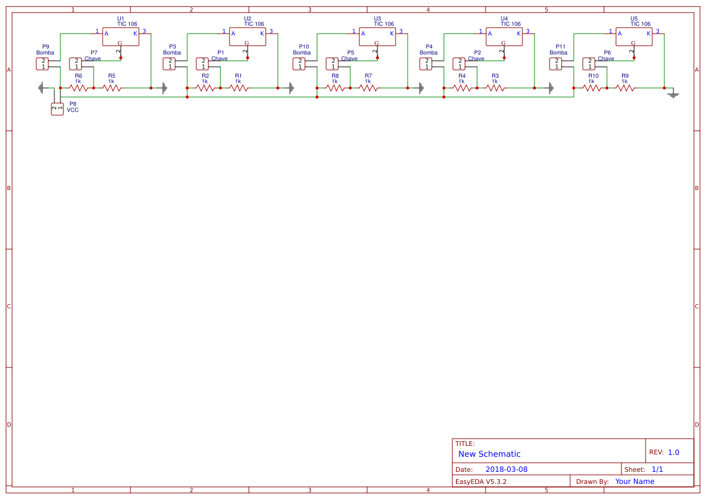Image resolution: width=706 pixels, height=499 pixels.
Task: Select the P9 Bomba connector
Action: (43, 63)
